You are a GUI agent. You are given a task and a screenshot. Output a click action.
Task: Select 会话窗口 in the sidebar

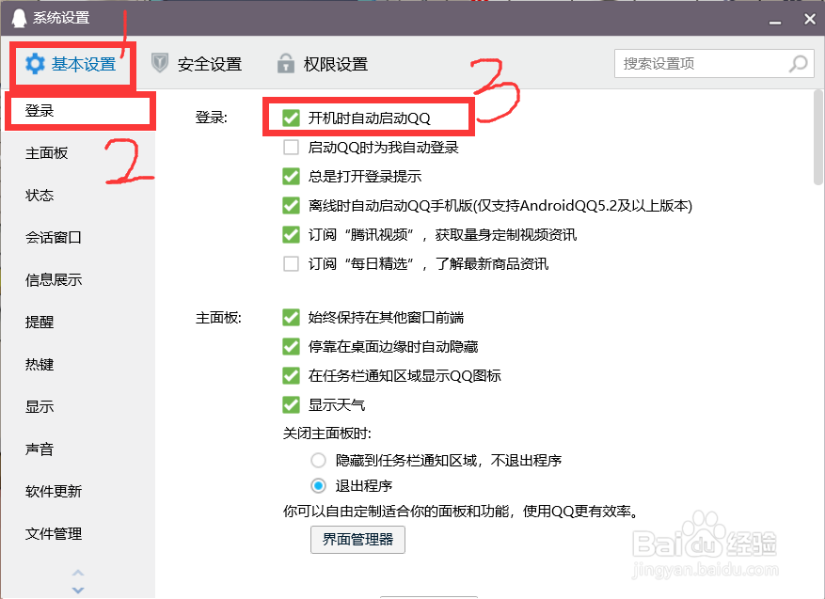pyautogui.click(x=78, y=238)
